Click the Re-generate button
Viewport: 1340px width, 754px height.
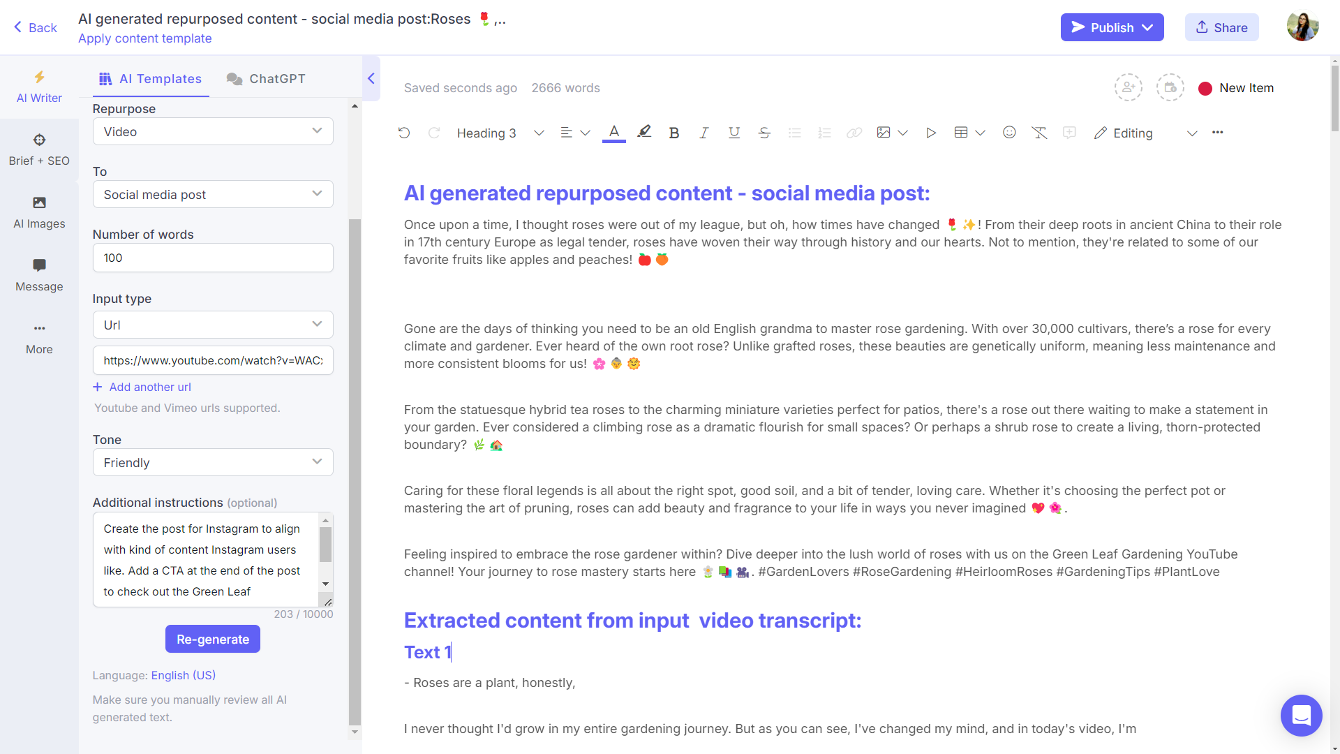click(x=213, y=639)
